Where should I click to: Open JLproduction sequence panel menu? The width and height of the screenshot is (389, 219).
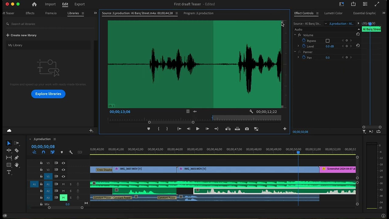coord(55,139)
